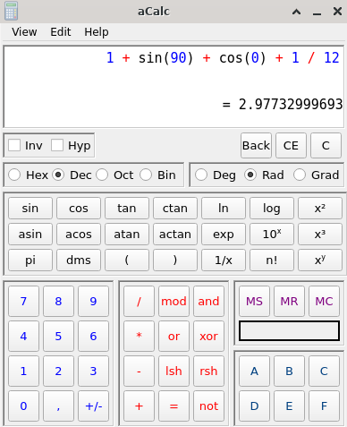Click the sin function button
This screenshot has height=427, width=347.
point(30,209)
